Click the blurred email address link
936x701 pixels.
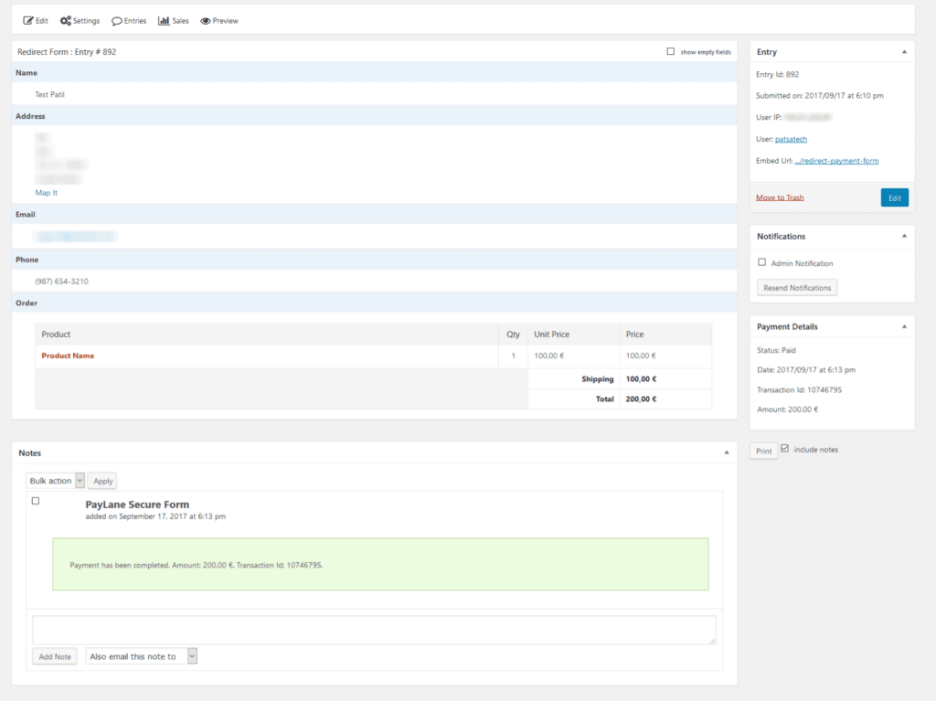(x=75, y=237)
